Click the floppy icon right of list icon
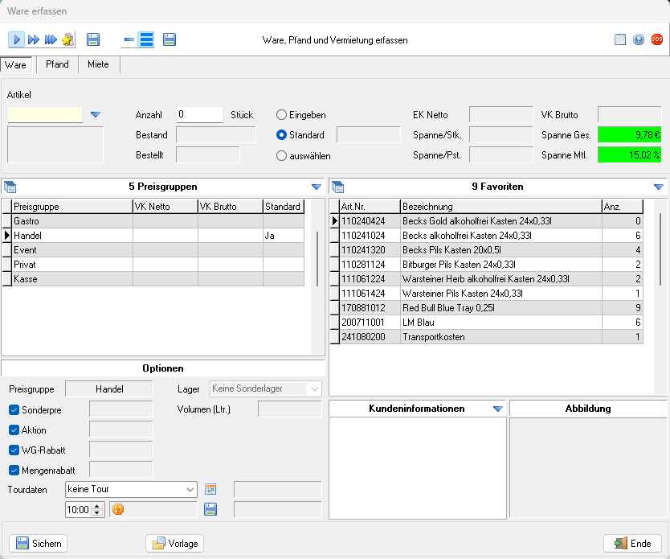The image size is (670, 559). 170,39
